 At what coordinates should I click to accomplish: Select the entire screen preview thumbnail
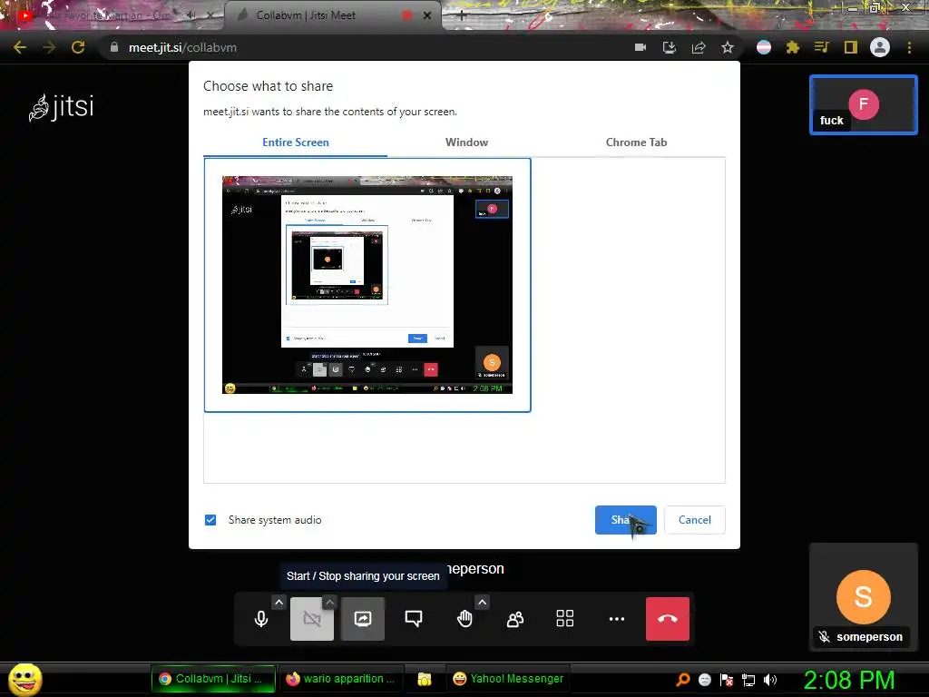click(x=367, y=284)
